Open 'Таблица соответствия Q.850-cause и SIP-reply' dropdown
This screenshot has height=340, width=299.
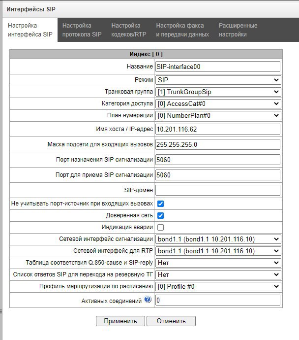click(218, 263)
